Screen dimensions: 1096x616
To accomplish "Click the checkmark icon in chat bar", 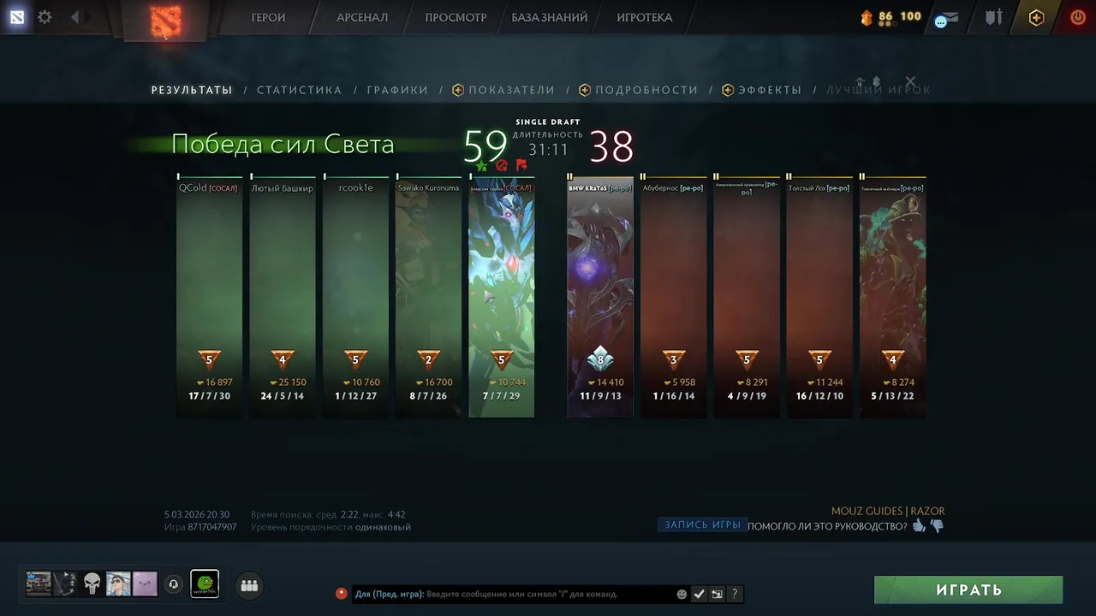I will tap(699, 594).
